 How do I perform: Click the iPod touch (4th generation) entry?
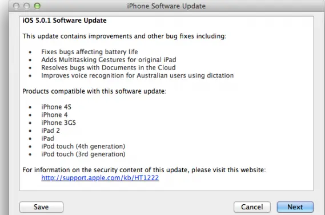[83, 147]
